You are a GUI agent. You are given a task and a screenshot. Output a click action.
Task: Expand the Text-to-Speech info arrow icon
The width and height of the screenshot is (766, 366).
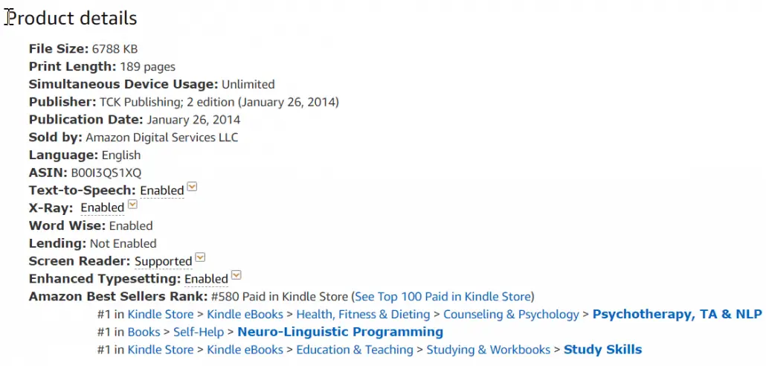click(x=192, y=187)
